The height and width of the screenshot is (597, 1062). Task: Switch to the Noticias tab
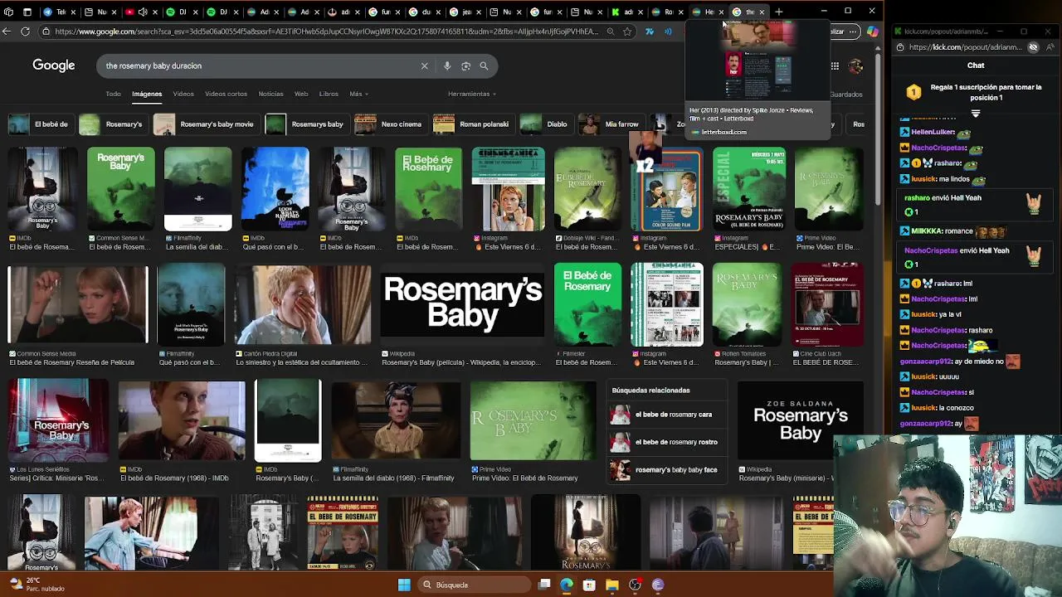point(270,94)
